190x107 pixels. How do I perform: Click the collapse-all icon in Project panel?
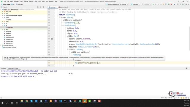(40, 7)
